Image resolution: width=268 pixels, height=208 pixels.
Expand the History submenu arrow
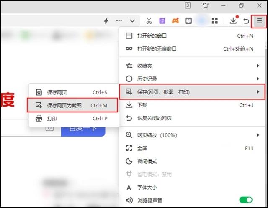pyautogui.click(x=258, y=79)
